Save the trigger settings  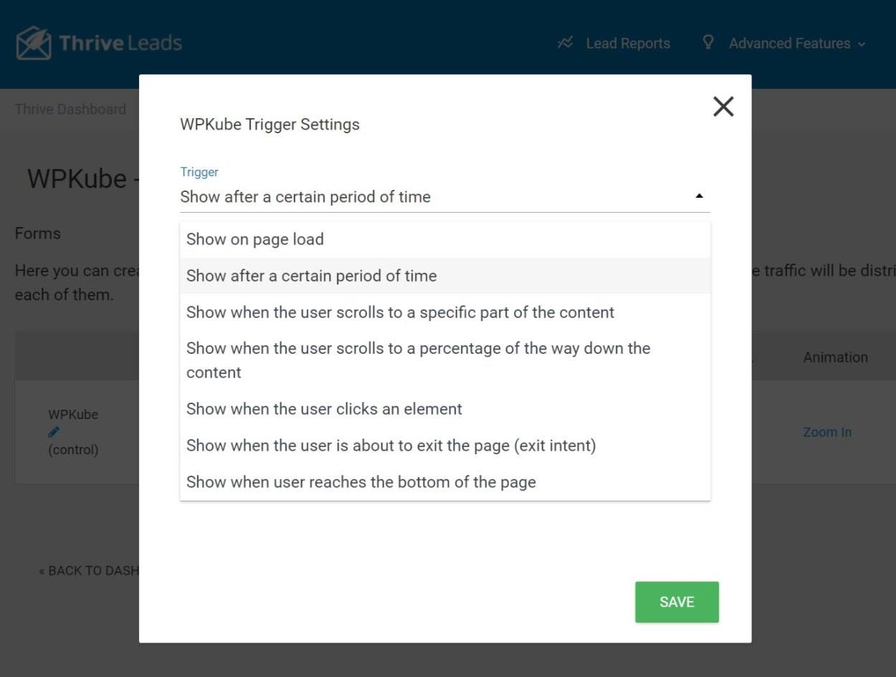click(x=677, y=602)
